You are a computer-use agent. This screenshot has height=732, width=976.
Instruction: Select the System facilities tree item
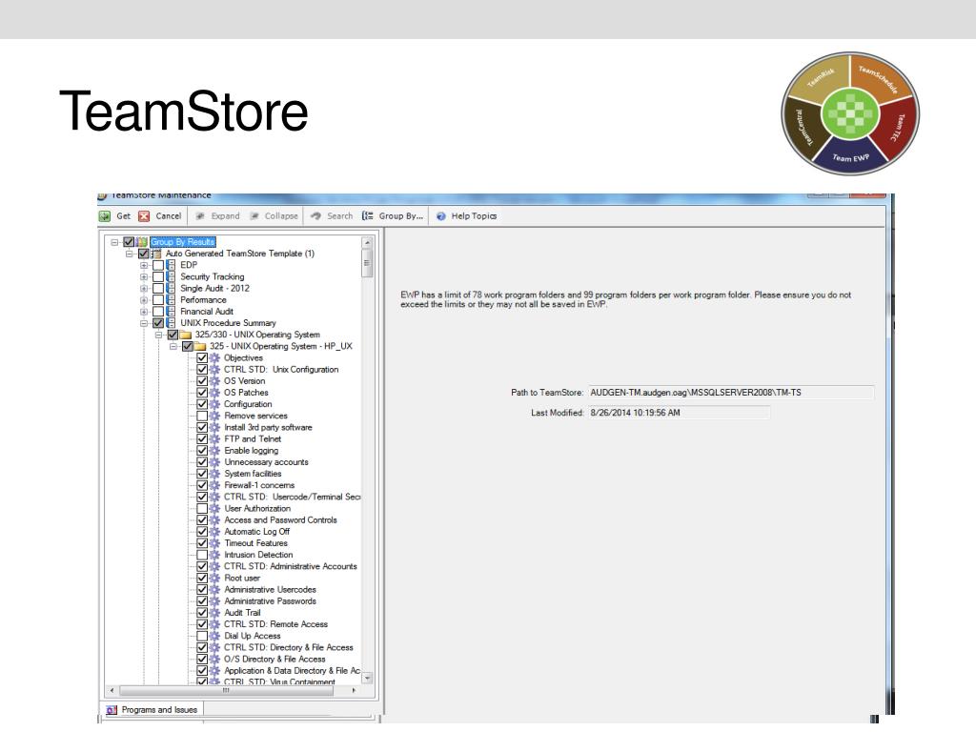click(x=252, y=474)
